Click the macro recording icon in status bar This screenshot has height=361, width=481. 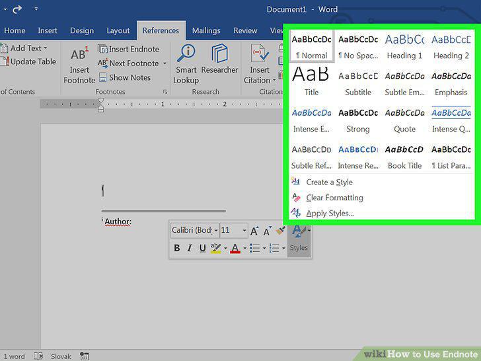(x=84, y=356)
